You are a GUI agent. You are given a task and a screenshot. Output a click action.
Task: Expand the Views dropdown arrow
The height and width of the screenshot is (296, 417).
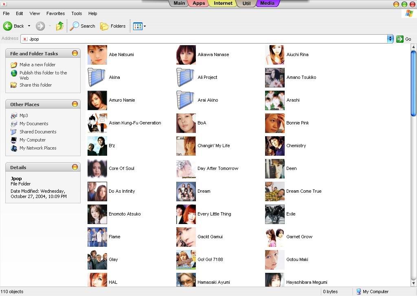[x=144, y=26]
